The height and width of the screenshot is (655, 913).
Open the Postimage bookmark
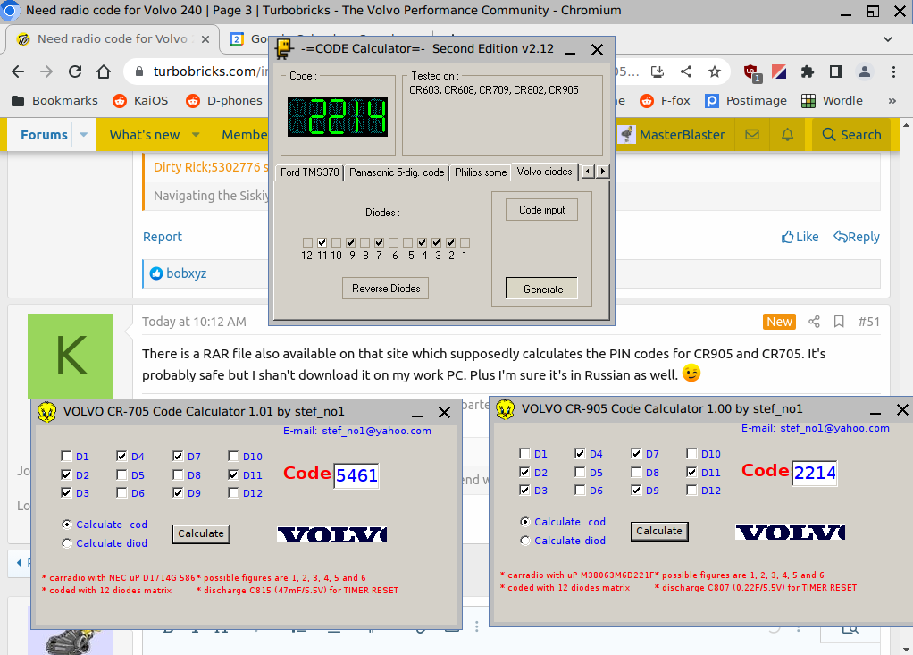(746, 101)
